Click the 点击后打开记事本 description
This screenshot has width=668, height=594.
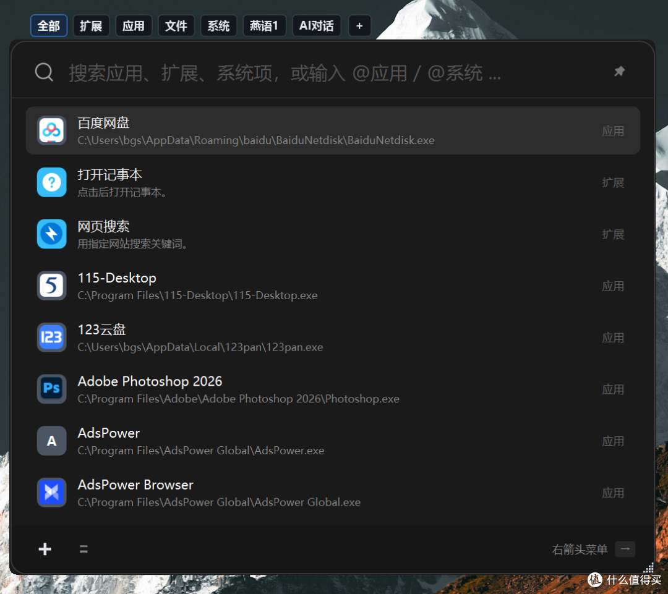pos(122,192)
